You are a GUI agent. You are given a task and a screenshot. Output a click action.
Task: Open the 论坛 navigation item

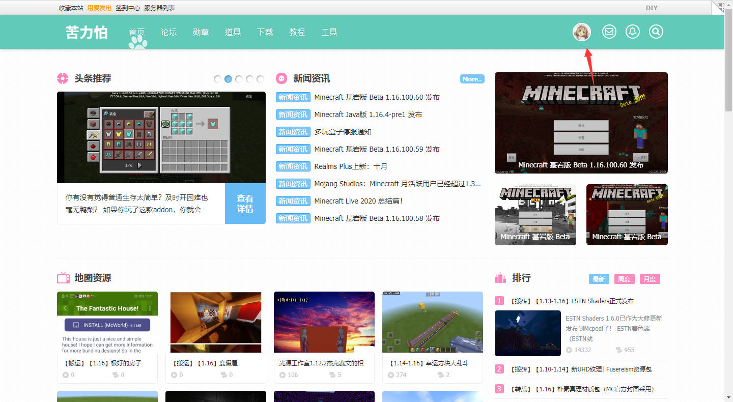tap(169, 32)
